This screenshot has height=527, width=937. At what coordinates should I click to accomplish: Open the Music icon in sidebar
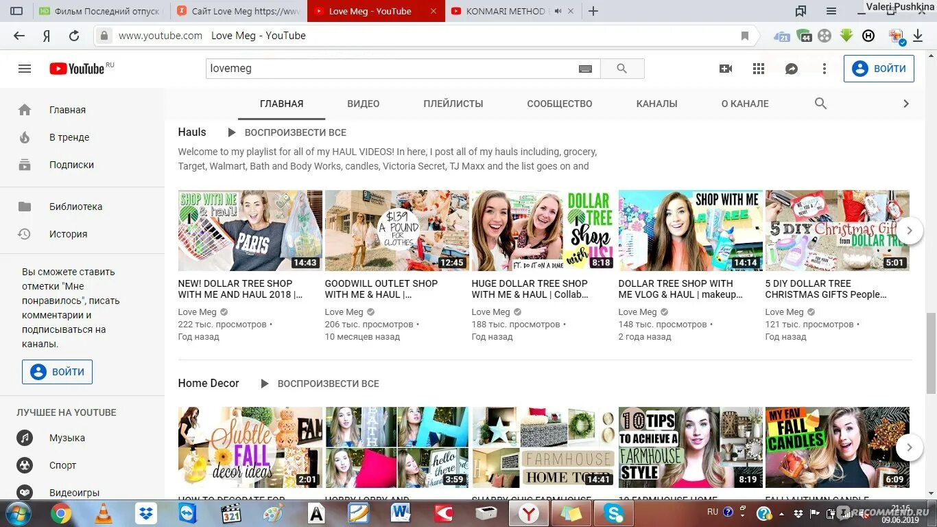click(x=25, y=438)
